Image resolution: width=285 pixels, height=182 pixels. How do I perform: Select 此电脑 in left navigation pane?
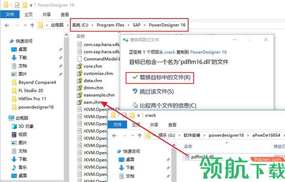tap(22, 118)
